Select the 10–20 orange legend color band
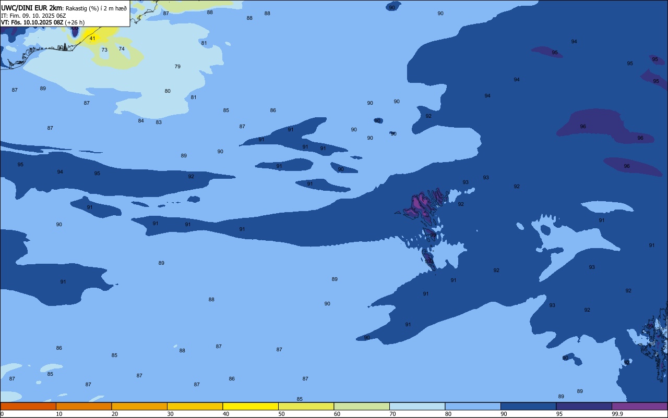668x418 pixels. pos(83,406)
